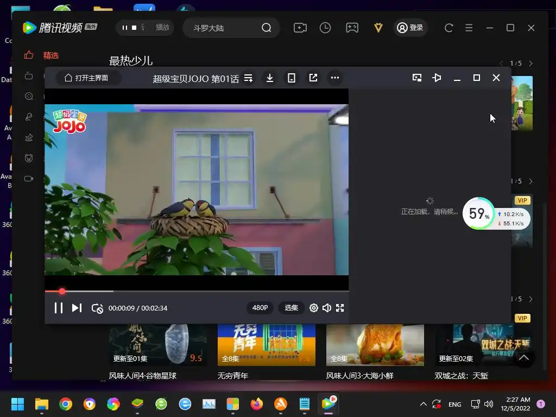Click the Windows Start button
Viewport: 556px width, 417px height.
click(17, 404)
